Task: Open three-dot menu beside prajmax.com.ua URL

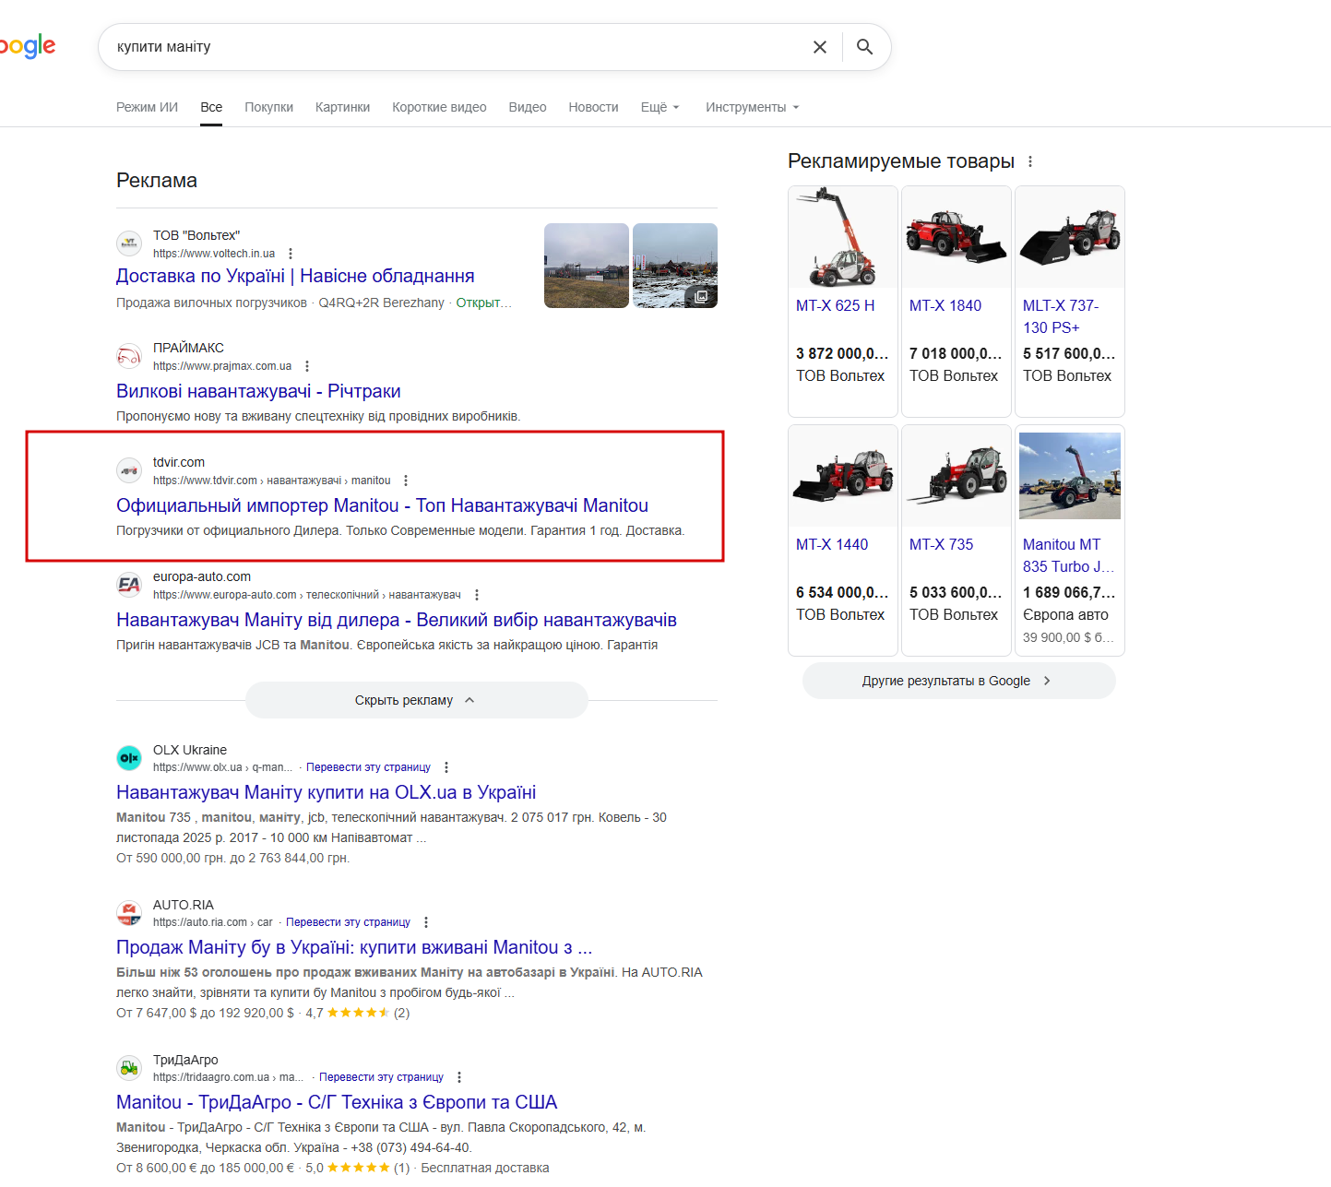Action: 307,366
